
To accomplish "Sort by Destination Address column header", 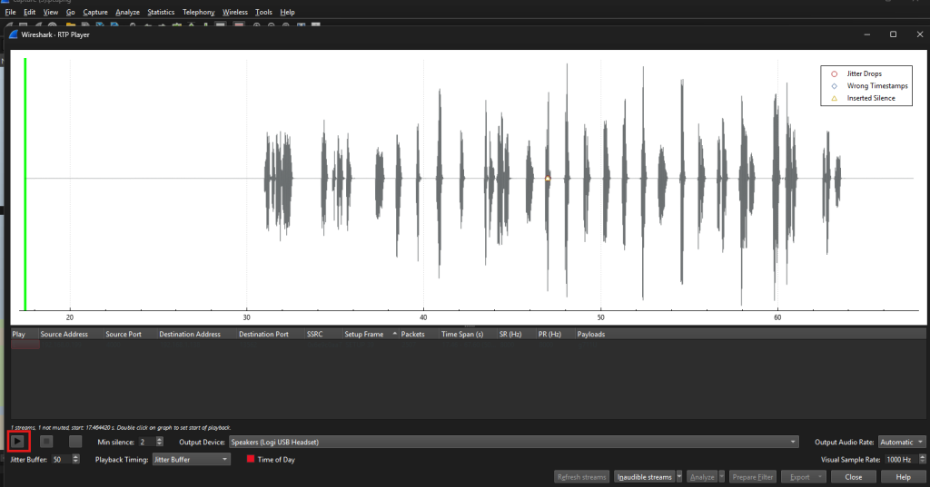I will pos(197,334).
